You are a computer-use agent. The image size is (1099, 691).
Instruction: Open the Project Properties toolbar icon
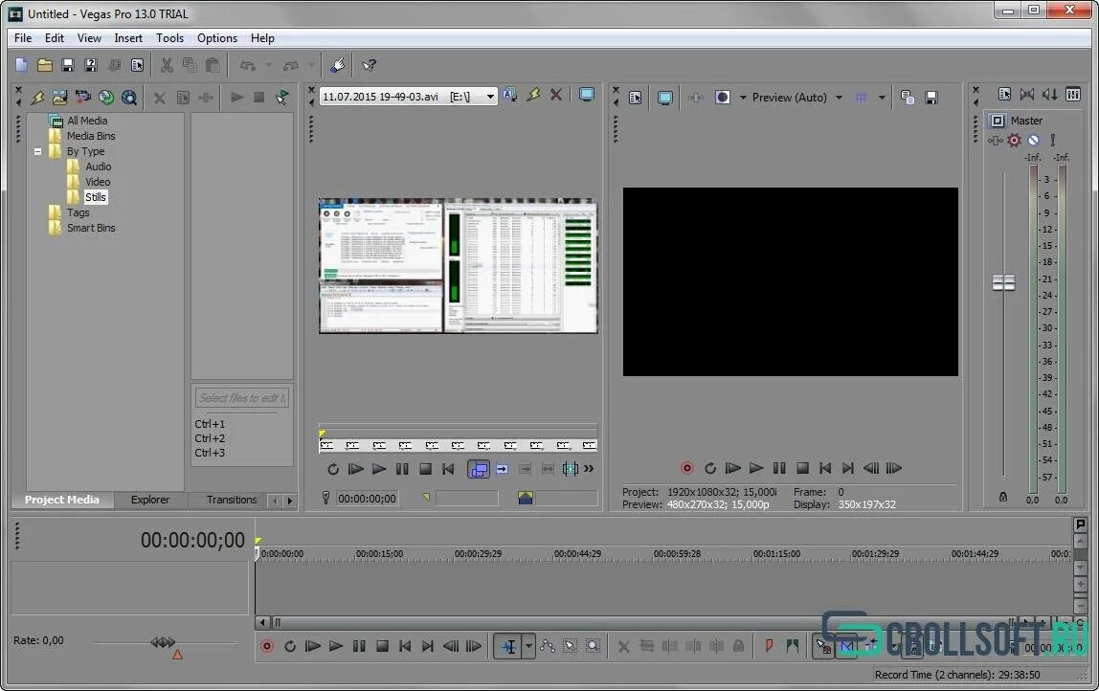(138, 65)
